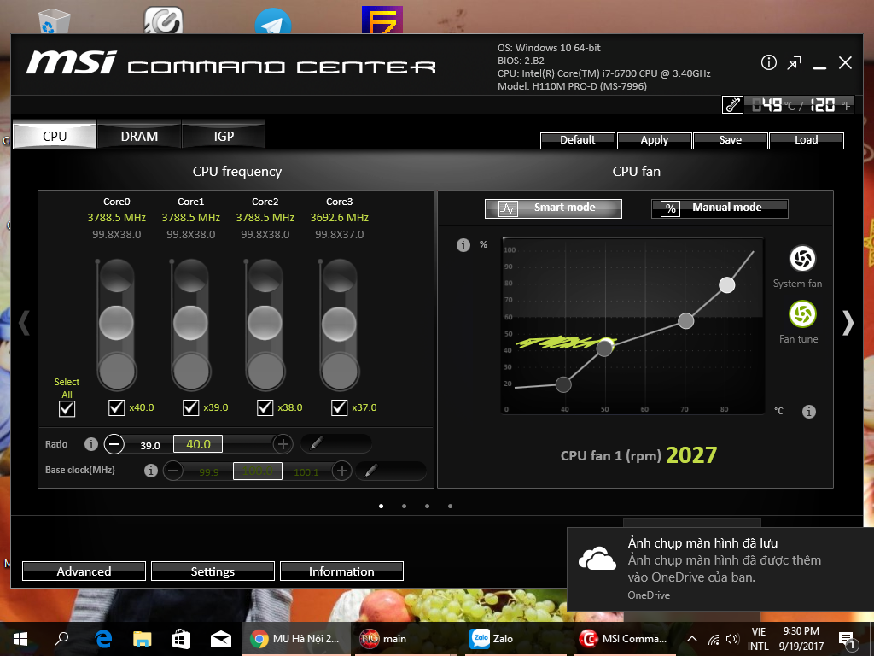Increase Ratio with the plus button

[283, 444]
